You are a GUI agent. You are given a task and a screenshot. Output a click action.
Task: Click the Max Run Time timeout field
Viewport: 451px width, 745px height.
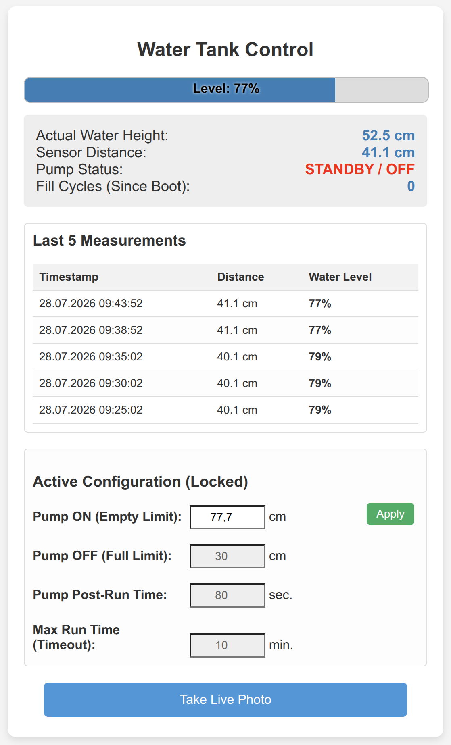[x=228, y=645]
